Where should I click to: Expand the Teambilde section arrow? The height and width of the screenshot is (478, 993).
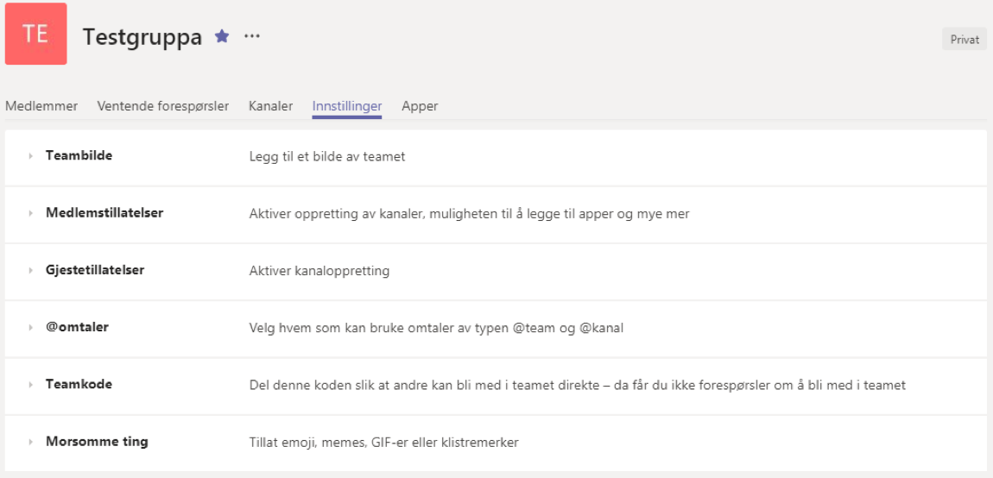[x=30, y=156]
